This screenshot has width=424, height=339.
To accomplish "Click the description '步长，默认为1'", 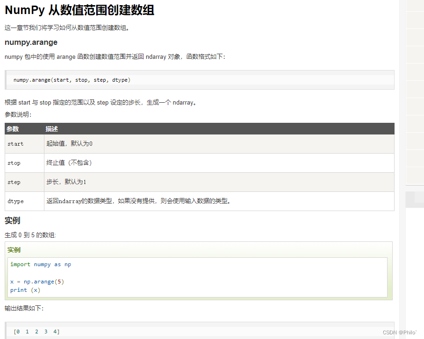I will [x=66, y=182].
